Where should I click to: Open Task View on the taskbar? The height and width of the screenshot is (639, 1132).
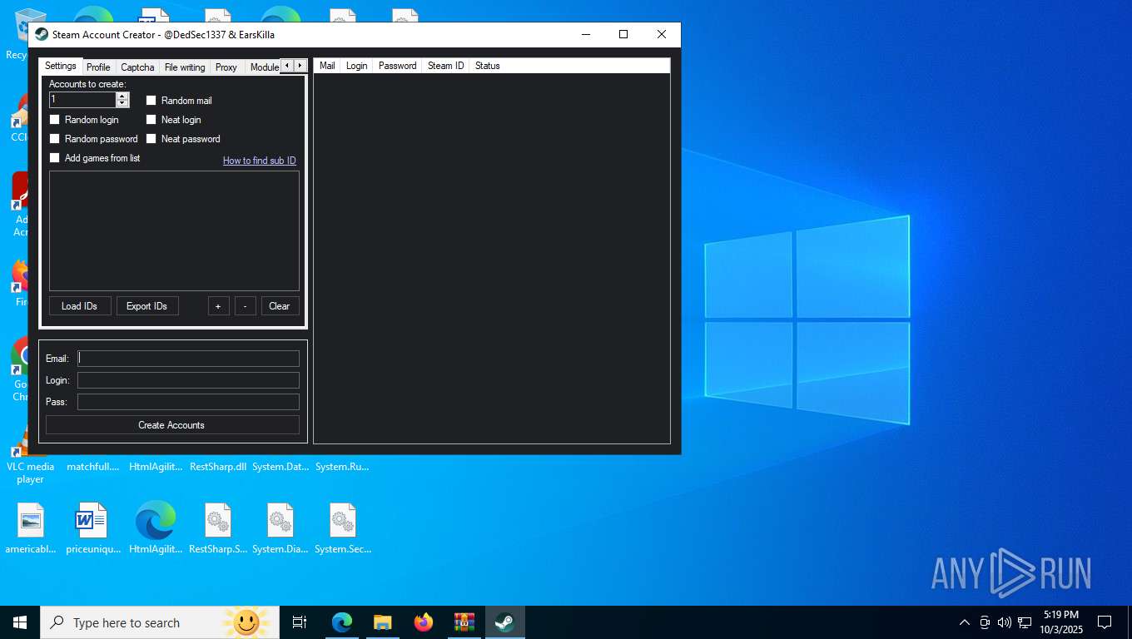pyautogui.click(x=300, y=622)
